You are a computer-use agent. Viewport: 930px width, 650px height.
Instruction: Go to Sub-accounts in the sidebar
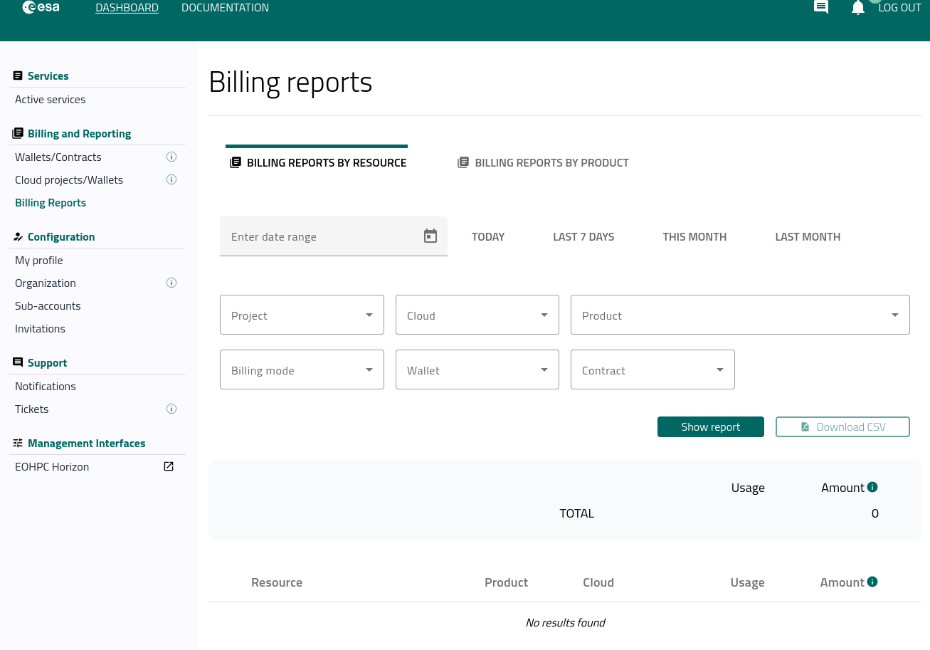(x=48, y=305)
